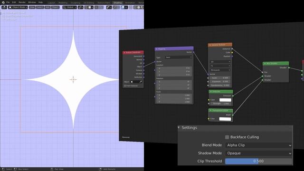Switch to the Modeling workspace tab
Viewport: 304px width, 171px height.
[63, 3]
